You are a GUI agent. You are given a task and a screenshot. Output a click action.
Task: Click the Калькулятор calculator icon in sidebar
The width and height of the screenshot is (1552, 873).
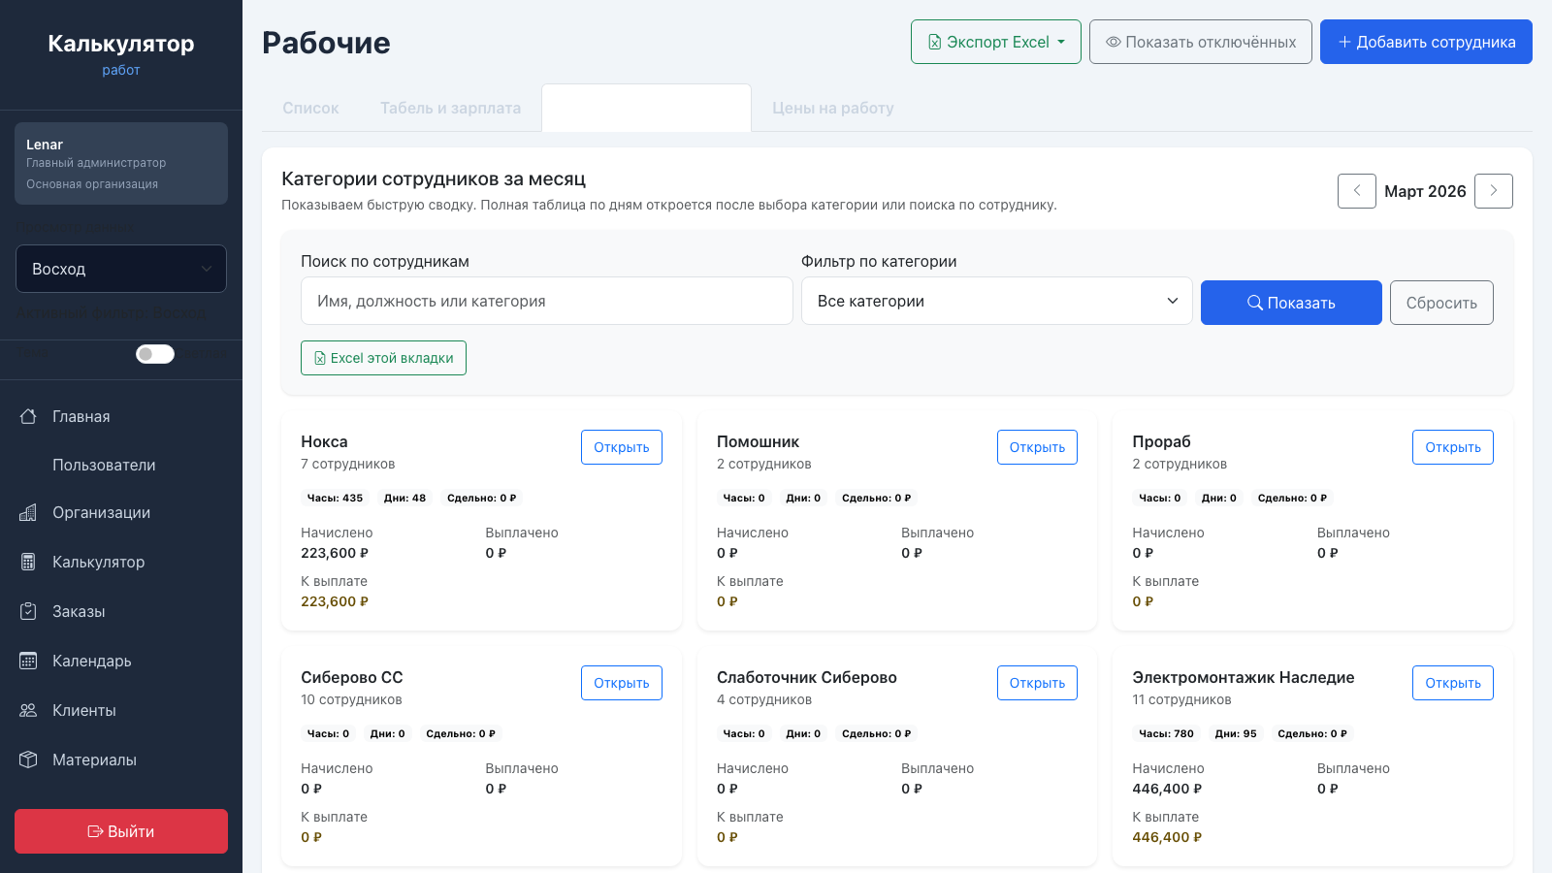(x=28, y=562)
